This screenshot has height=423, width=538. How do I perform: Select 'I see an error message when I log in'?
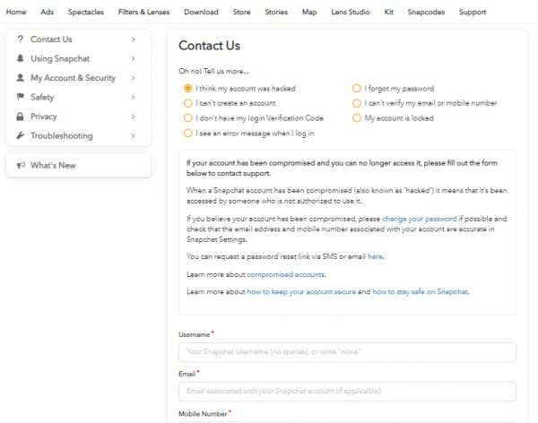point(187,133)
